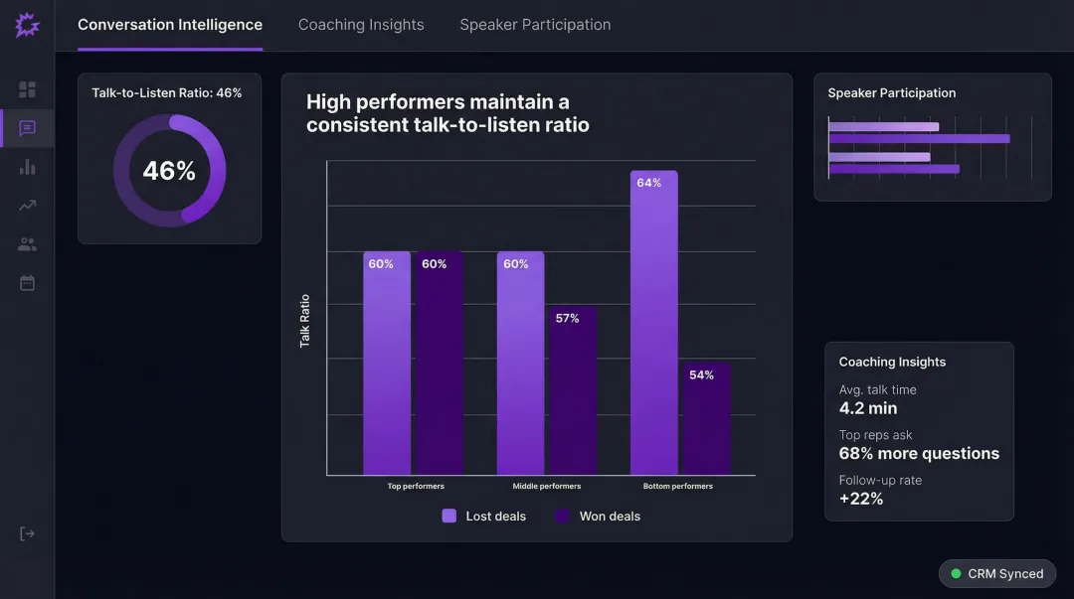Open the Dashboard grid icon in sidebar
The width and height of the screenshot is (1074, 599).
pos(27,89)
